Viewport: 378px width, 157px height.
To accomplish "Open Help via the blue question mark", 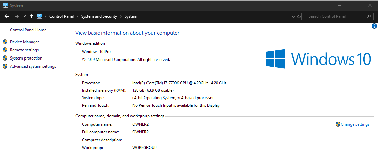I will pyautogui.click(x=374, y=26).
